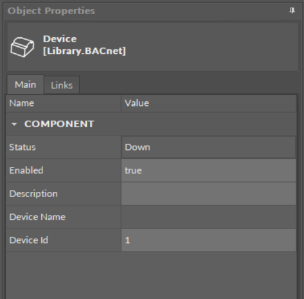The height and width of the screenshot is (299, 304).
Task: Select the Enabled property row label
Action: (26, 171)
